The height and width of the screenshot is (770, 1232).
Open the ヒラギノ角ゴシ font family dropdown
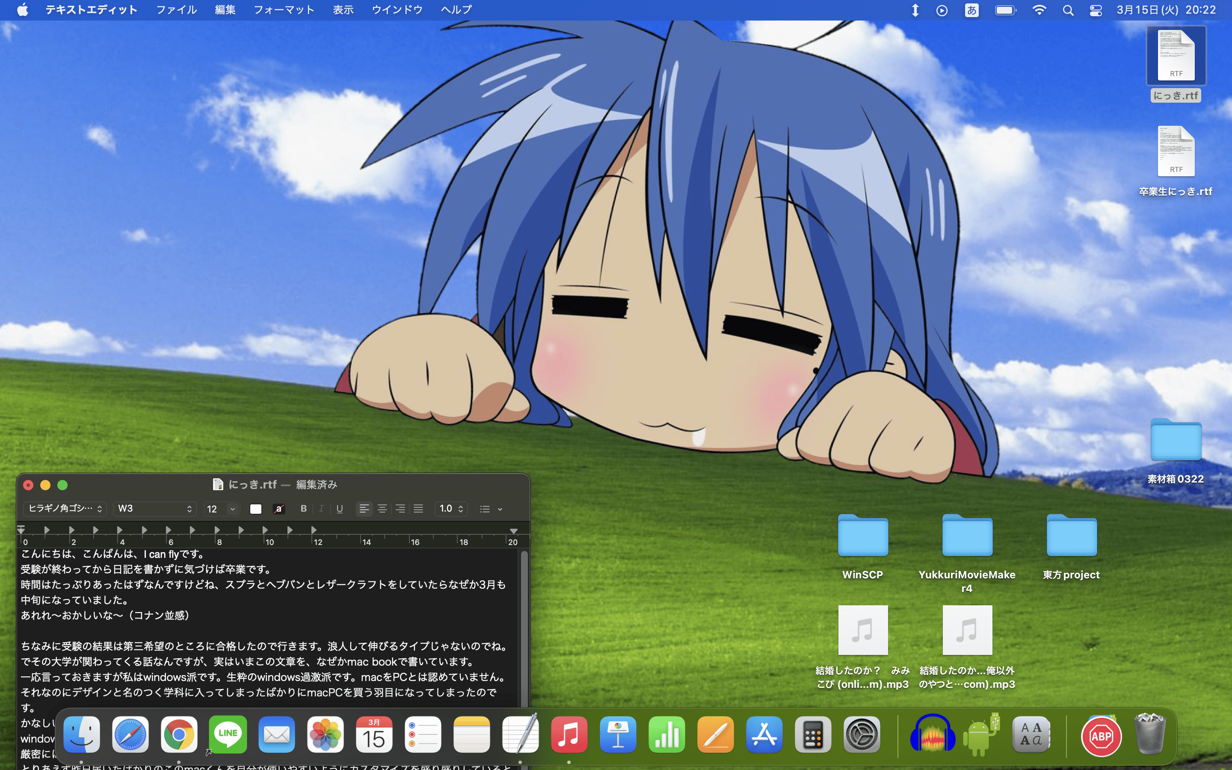point(65,509)
